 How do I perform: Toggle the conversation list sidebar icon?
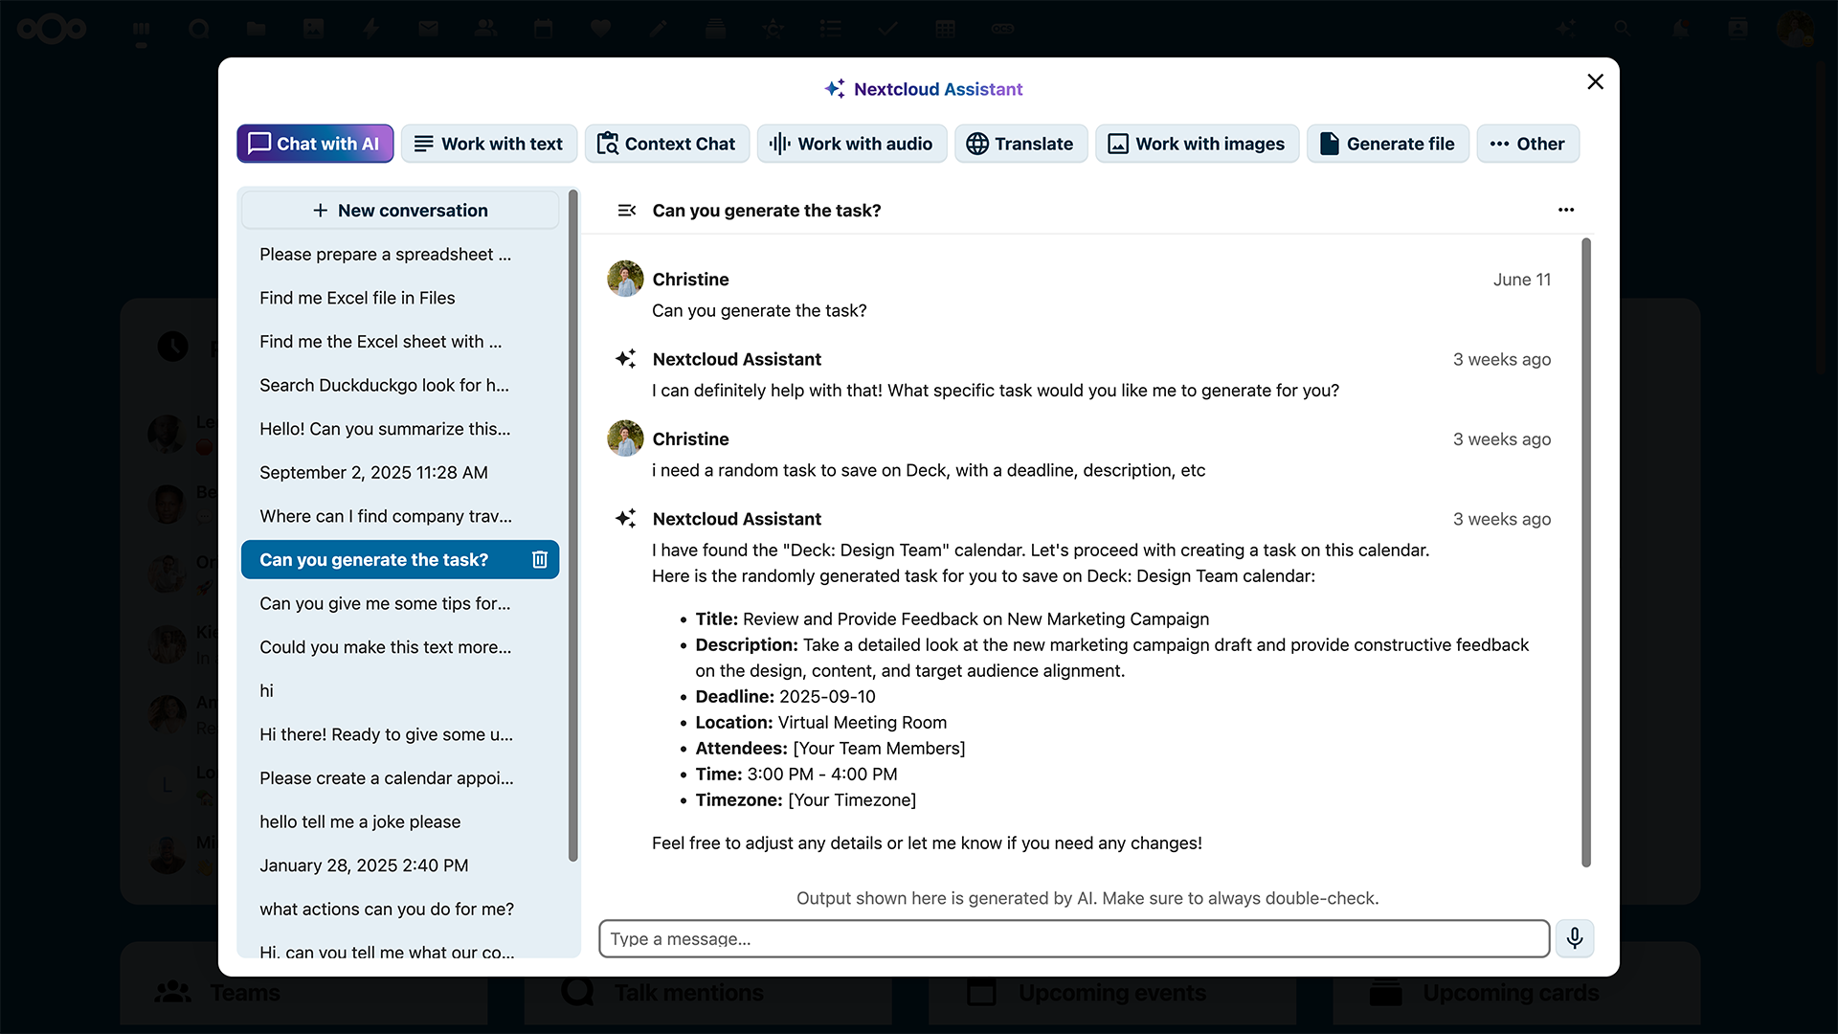click(x=627, y=210)
